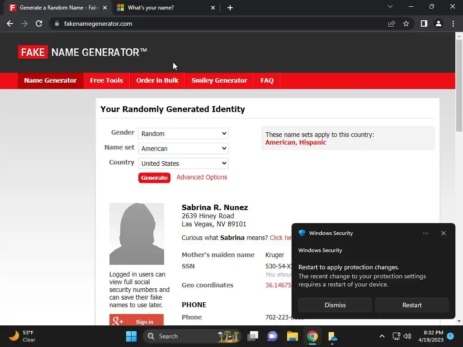
Task: Open Advanced Options link
Action: (x=202, y=177)
